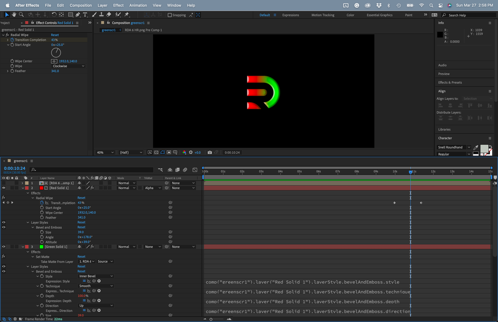Toggle visibility of Green Solid 1 layer

click(x=4, y=247)
